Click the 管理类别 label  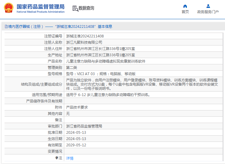pyautogui.click(x=55, y=68)
